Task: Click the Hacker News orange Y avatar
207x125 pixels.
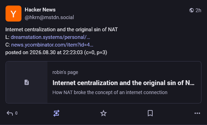Action: tap(13, 14)
